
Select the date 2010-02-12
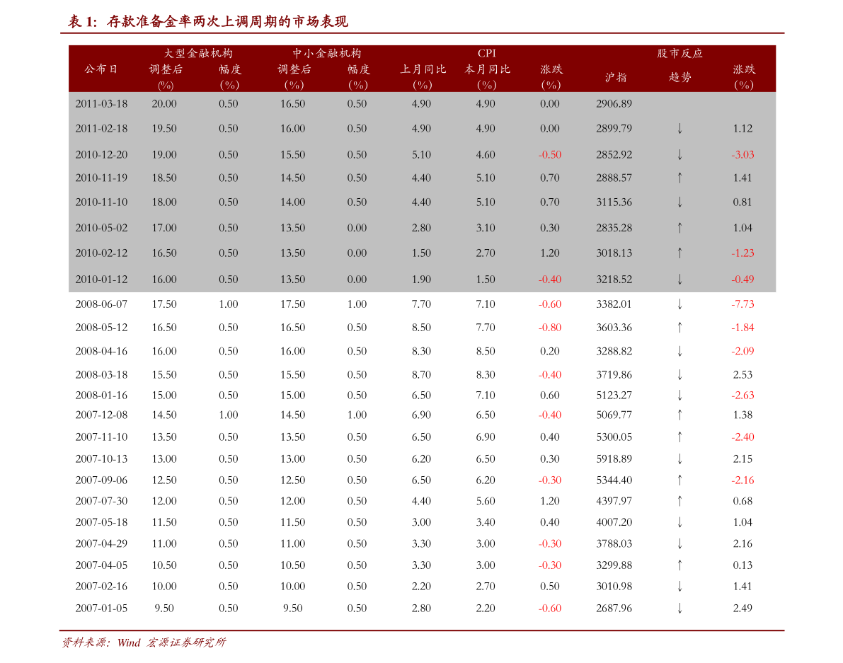[102, 253]
